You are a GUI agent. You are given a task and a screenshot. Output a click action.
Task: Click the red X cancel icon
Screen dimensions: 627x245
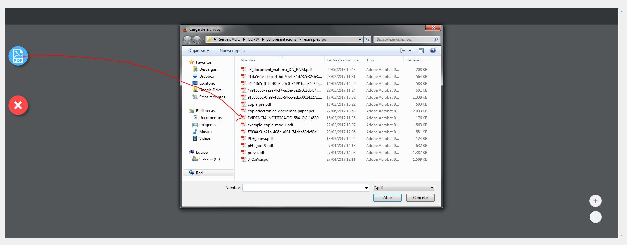click(x=18, y=106)
